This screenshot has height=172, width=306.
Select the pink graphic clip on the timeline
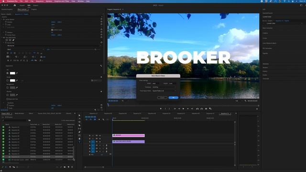point(129,135)
